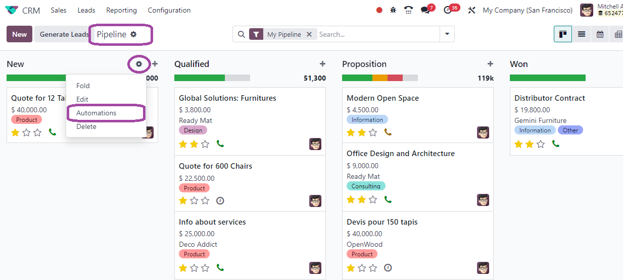623x280 pixels.
Task: Expand the search options dropdown arrow
Action: (x=447, y=34)
